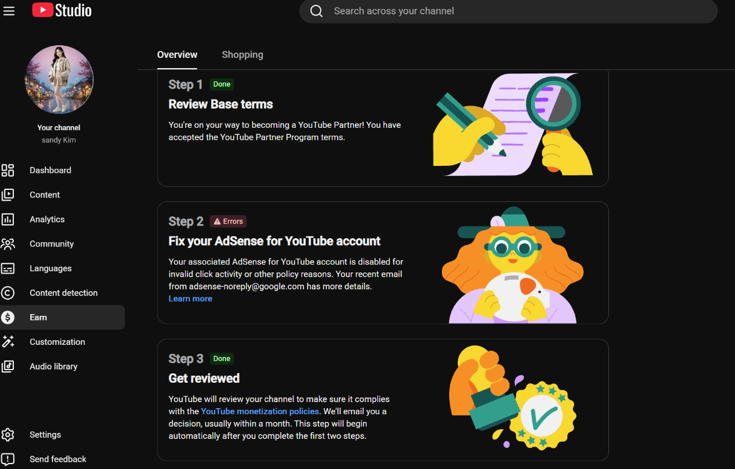This screenshot has width=735, height=469.
Task: Click the Audio library music icon
Action: (x=8, y=367)
